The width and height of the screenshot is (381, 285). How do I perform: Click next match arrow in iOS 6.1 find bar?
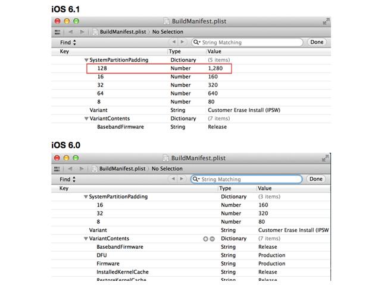(x=182, y=42)
